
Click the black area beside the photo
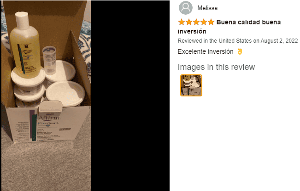coord(130,95)
